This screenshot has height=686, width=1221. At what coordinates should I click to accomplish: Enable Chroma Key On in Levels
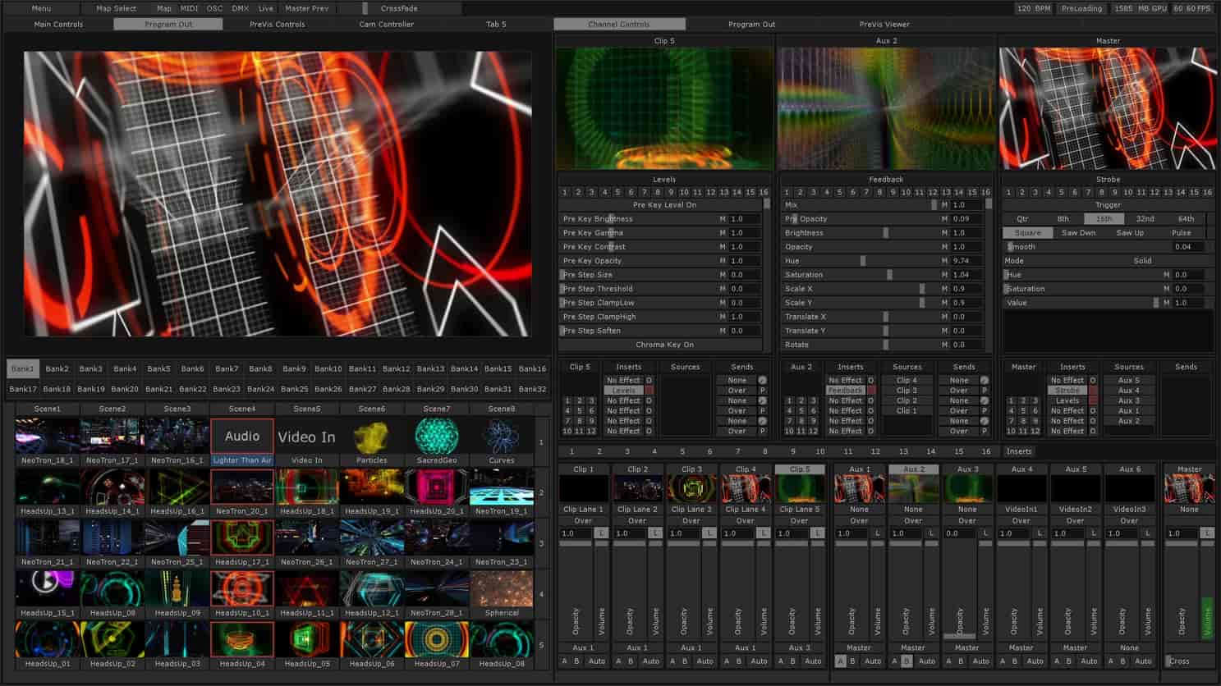663,345
